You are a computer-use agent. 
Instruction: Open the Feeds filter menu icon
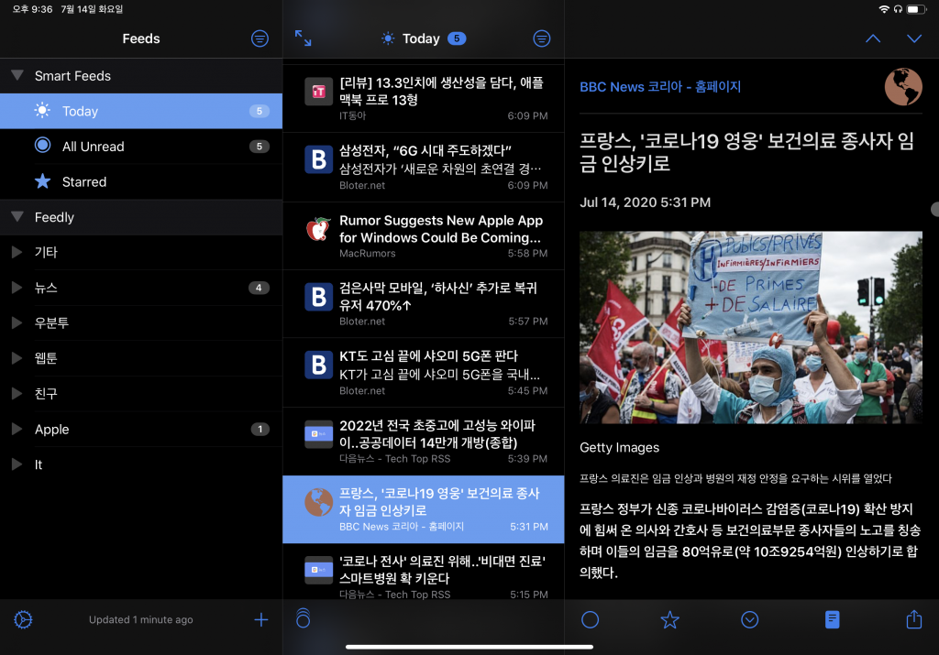pyautogui.click(x=260, y=38)
